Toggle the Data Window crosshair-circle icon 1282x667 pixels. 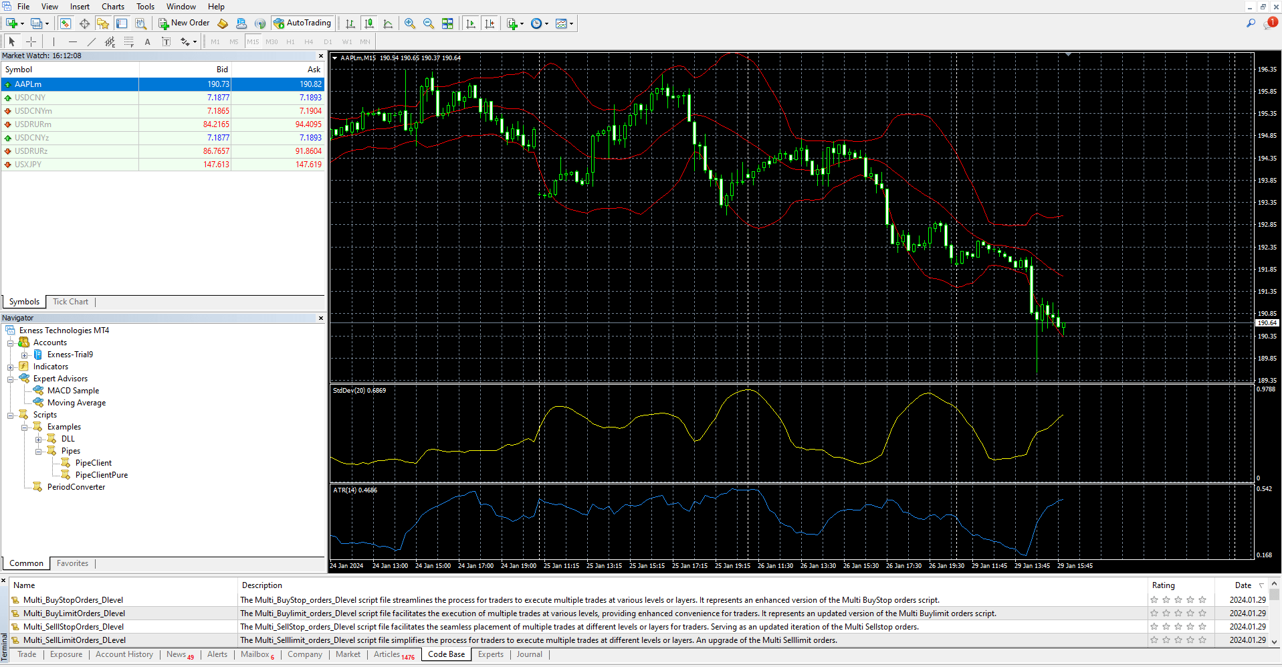point(84,23)
